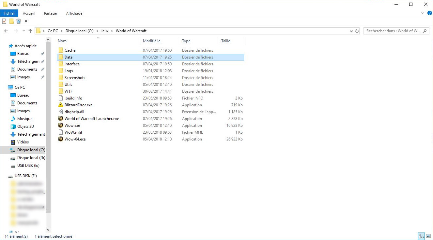This screenshot has width=433, height=240.
Task: Select the dbghelp.dll file icon
Action: [x=61, y=112]
